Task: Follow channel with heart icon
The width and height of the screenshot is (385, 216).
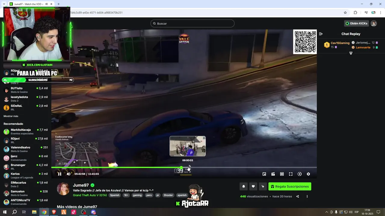Action: pos(253,186)
